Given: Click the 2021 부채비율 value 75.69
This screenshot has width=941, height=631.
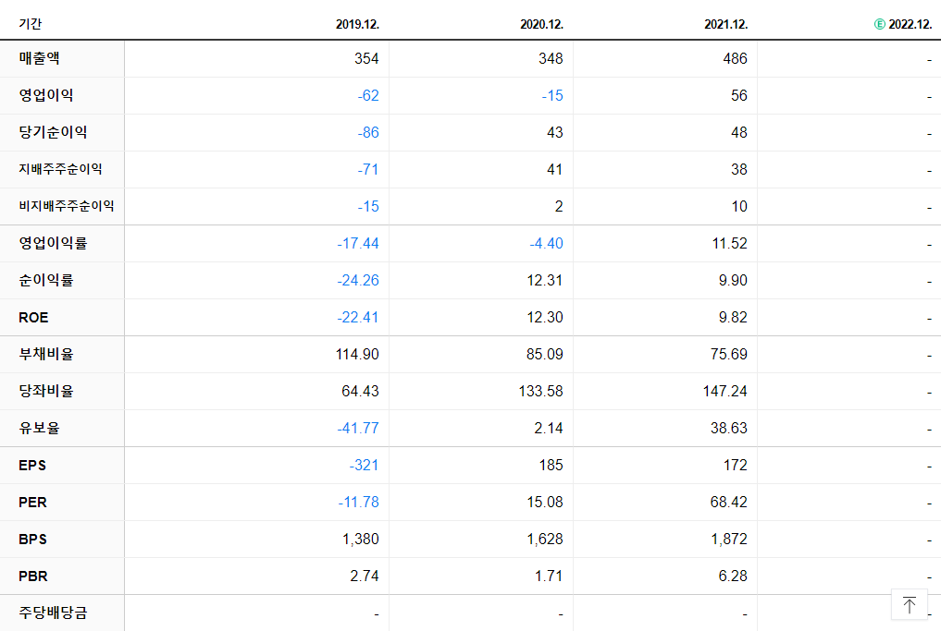Looking at the screenshot, I should pos(728,354).
